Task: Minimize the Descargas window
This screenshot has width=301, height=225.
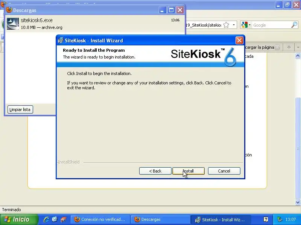Action: pos(163,10)
